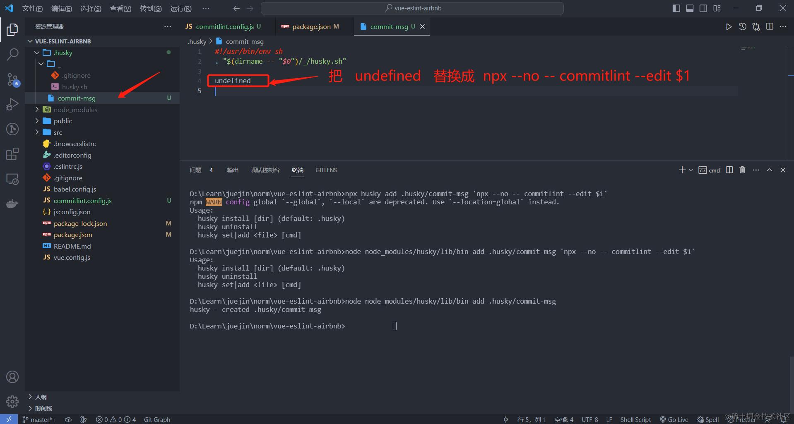Toggle Go Live server
The image size is (794, 424).
pos(674,419)
